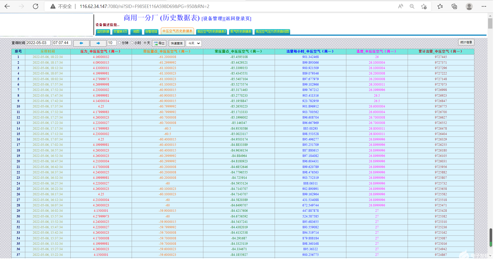Click the left arrow to go back in time

[x=81, y=43]
